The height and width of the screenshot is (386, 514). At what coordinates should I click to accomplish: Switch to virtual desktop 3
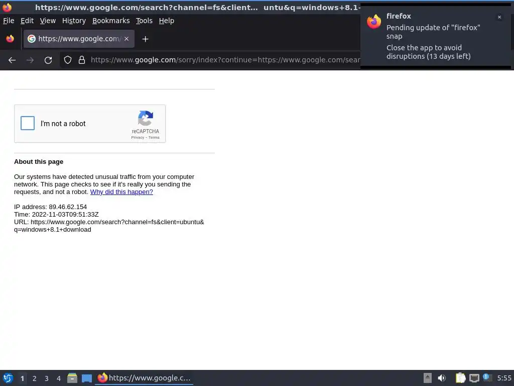tap(47, 378)
